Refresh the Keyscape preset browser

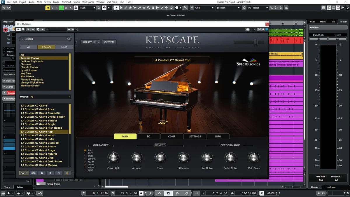click(x=59, y=173)
